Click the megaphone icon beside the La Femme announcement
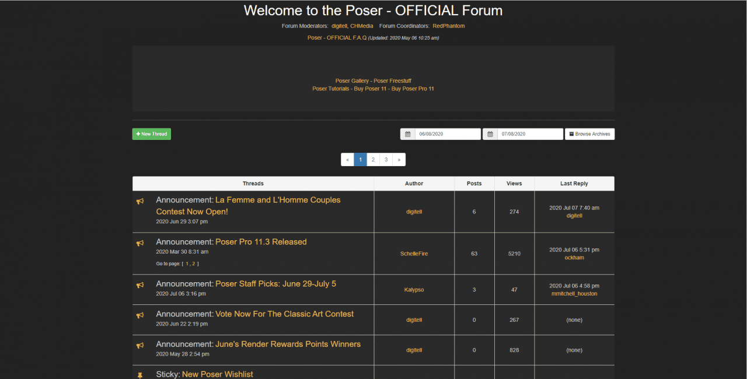The width and height of the screenshot is (747, 379). [x=140, y=201]
